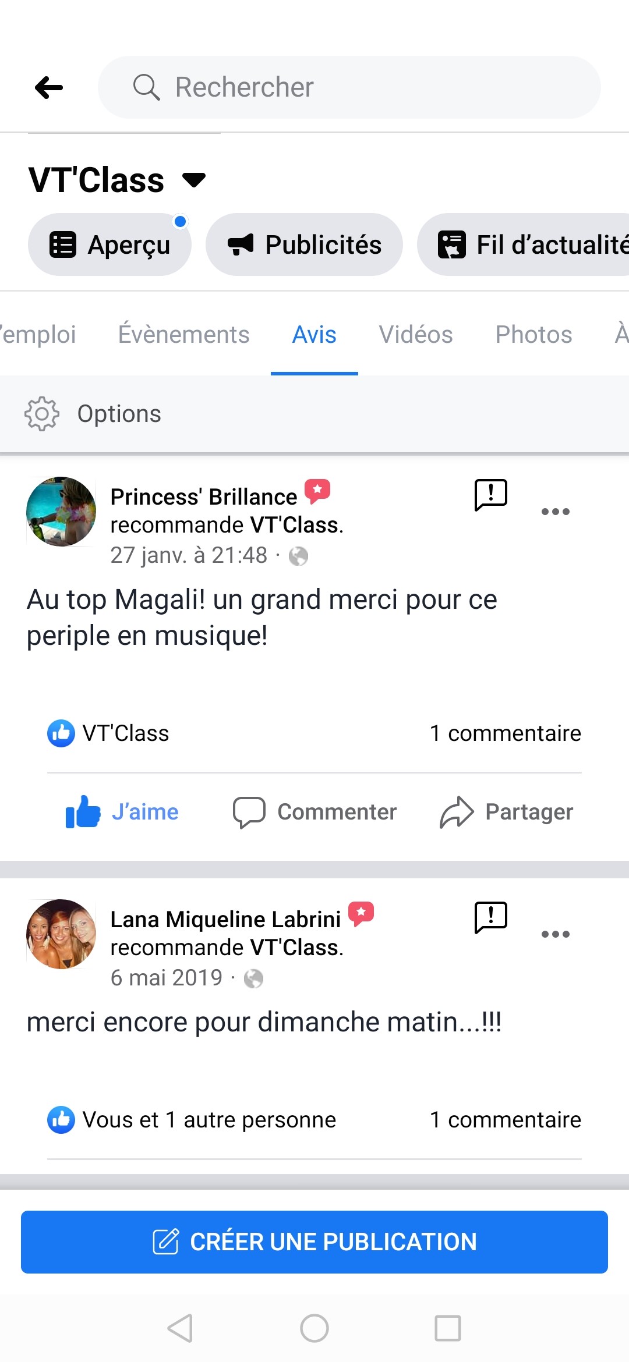
Task: Toggle J'aime on Princess' Brillance review
Action: point(122,812)
